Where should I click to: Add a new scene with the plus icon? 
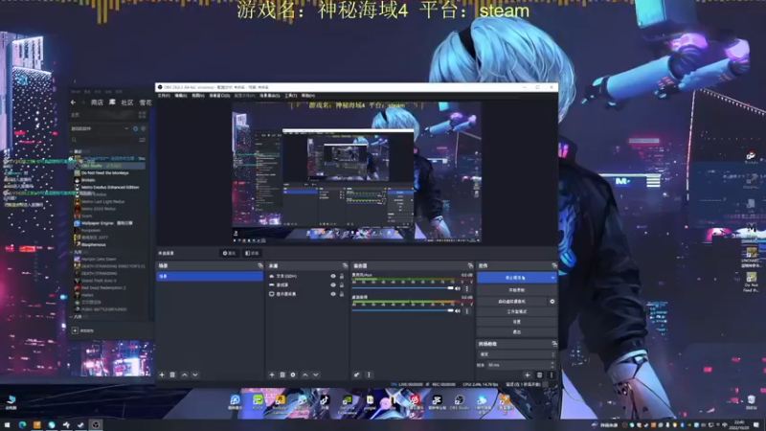tap(162, 374)
